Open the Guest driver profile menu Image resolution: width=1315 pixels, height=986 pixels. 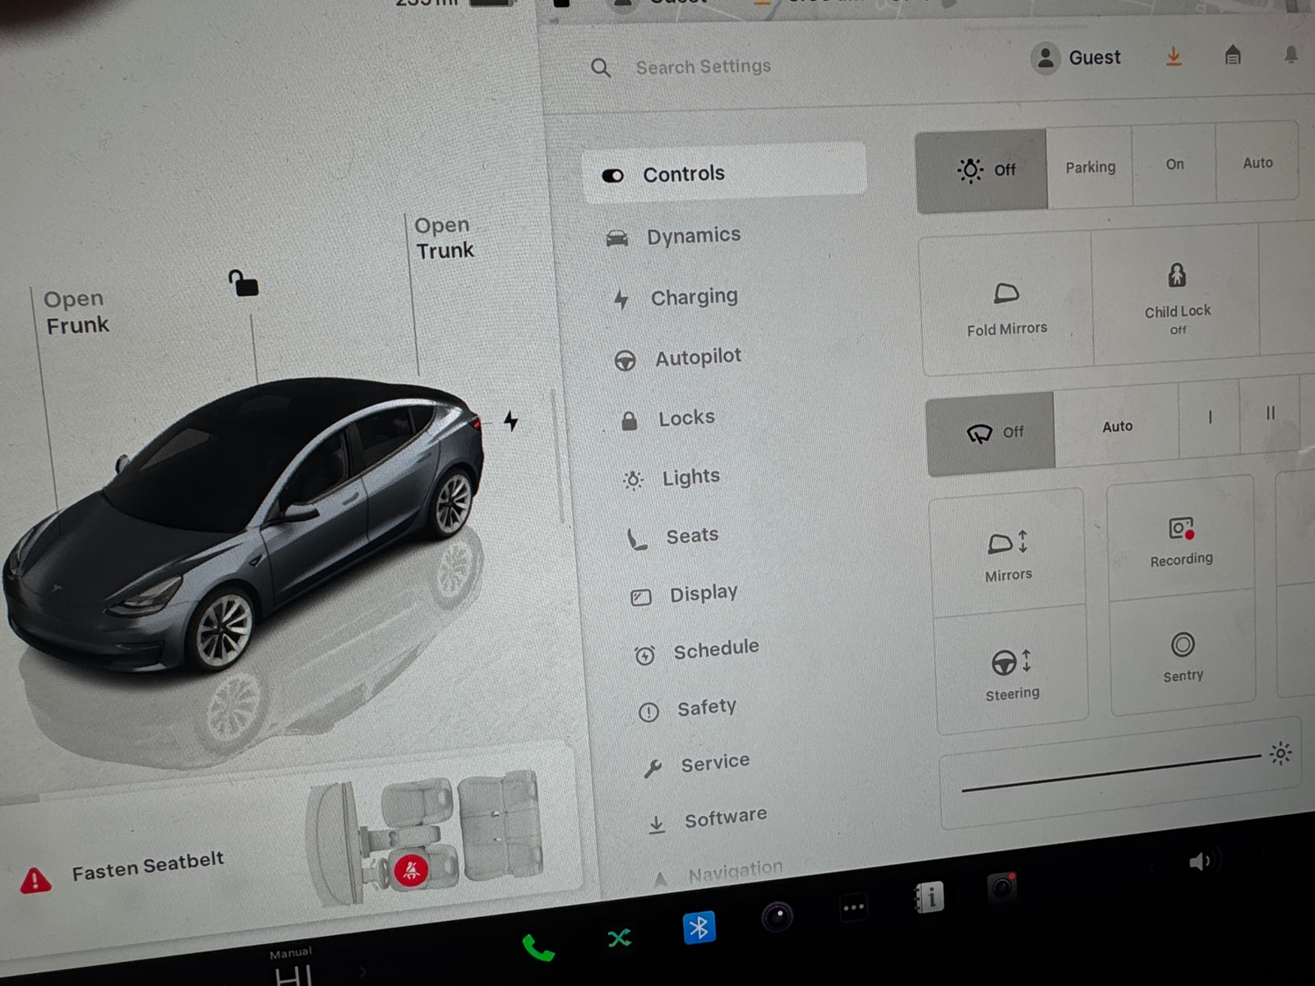[x=1078, y=57]
